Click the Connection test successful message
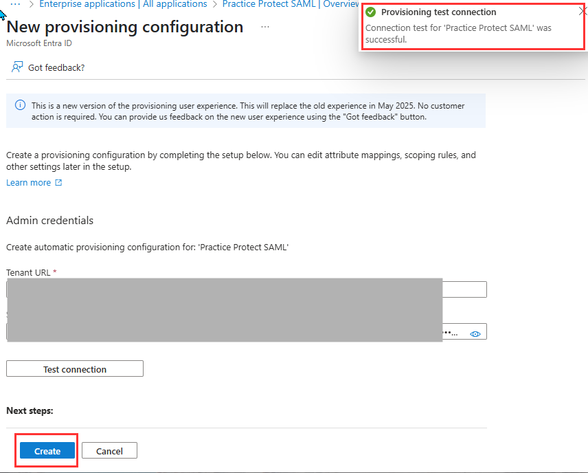This screenshot has height=473, width=588. (458, 34)
